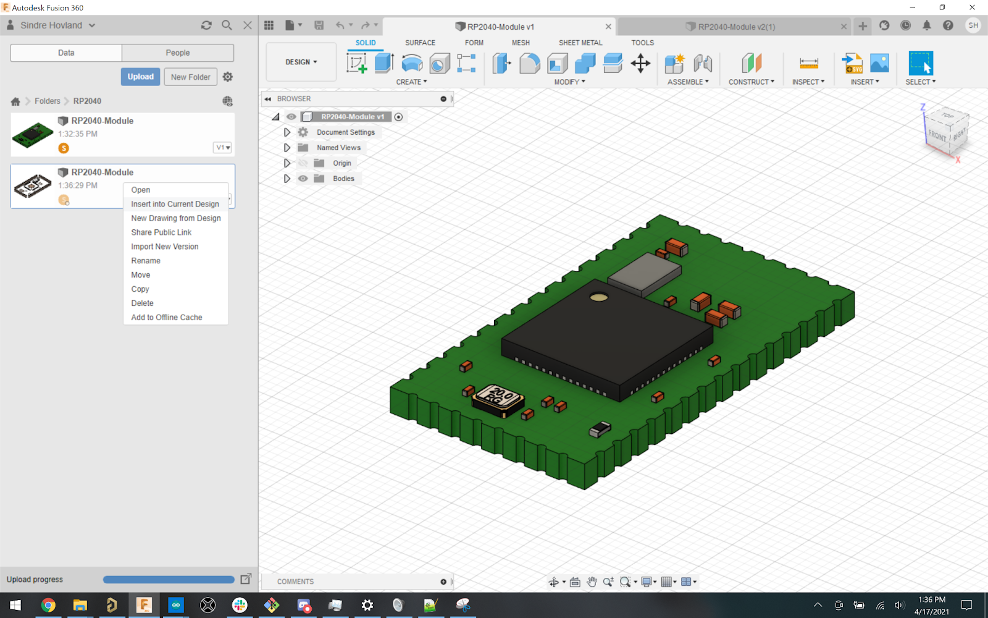Select the Create Sketch tool
This screenshot has width=988, height=618.
click(356, 63)
